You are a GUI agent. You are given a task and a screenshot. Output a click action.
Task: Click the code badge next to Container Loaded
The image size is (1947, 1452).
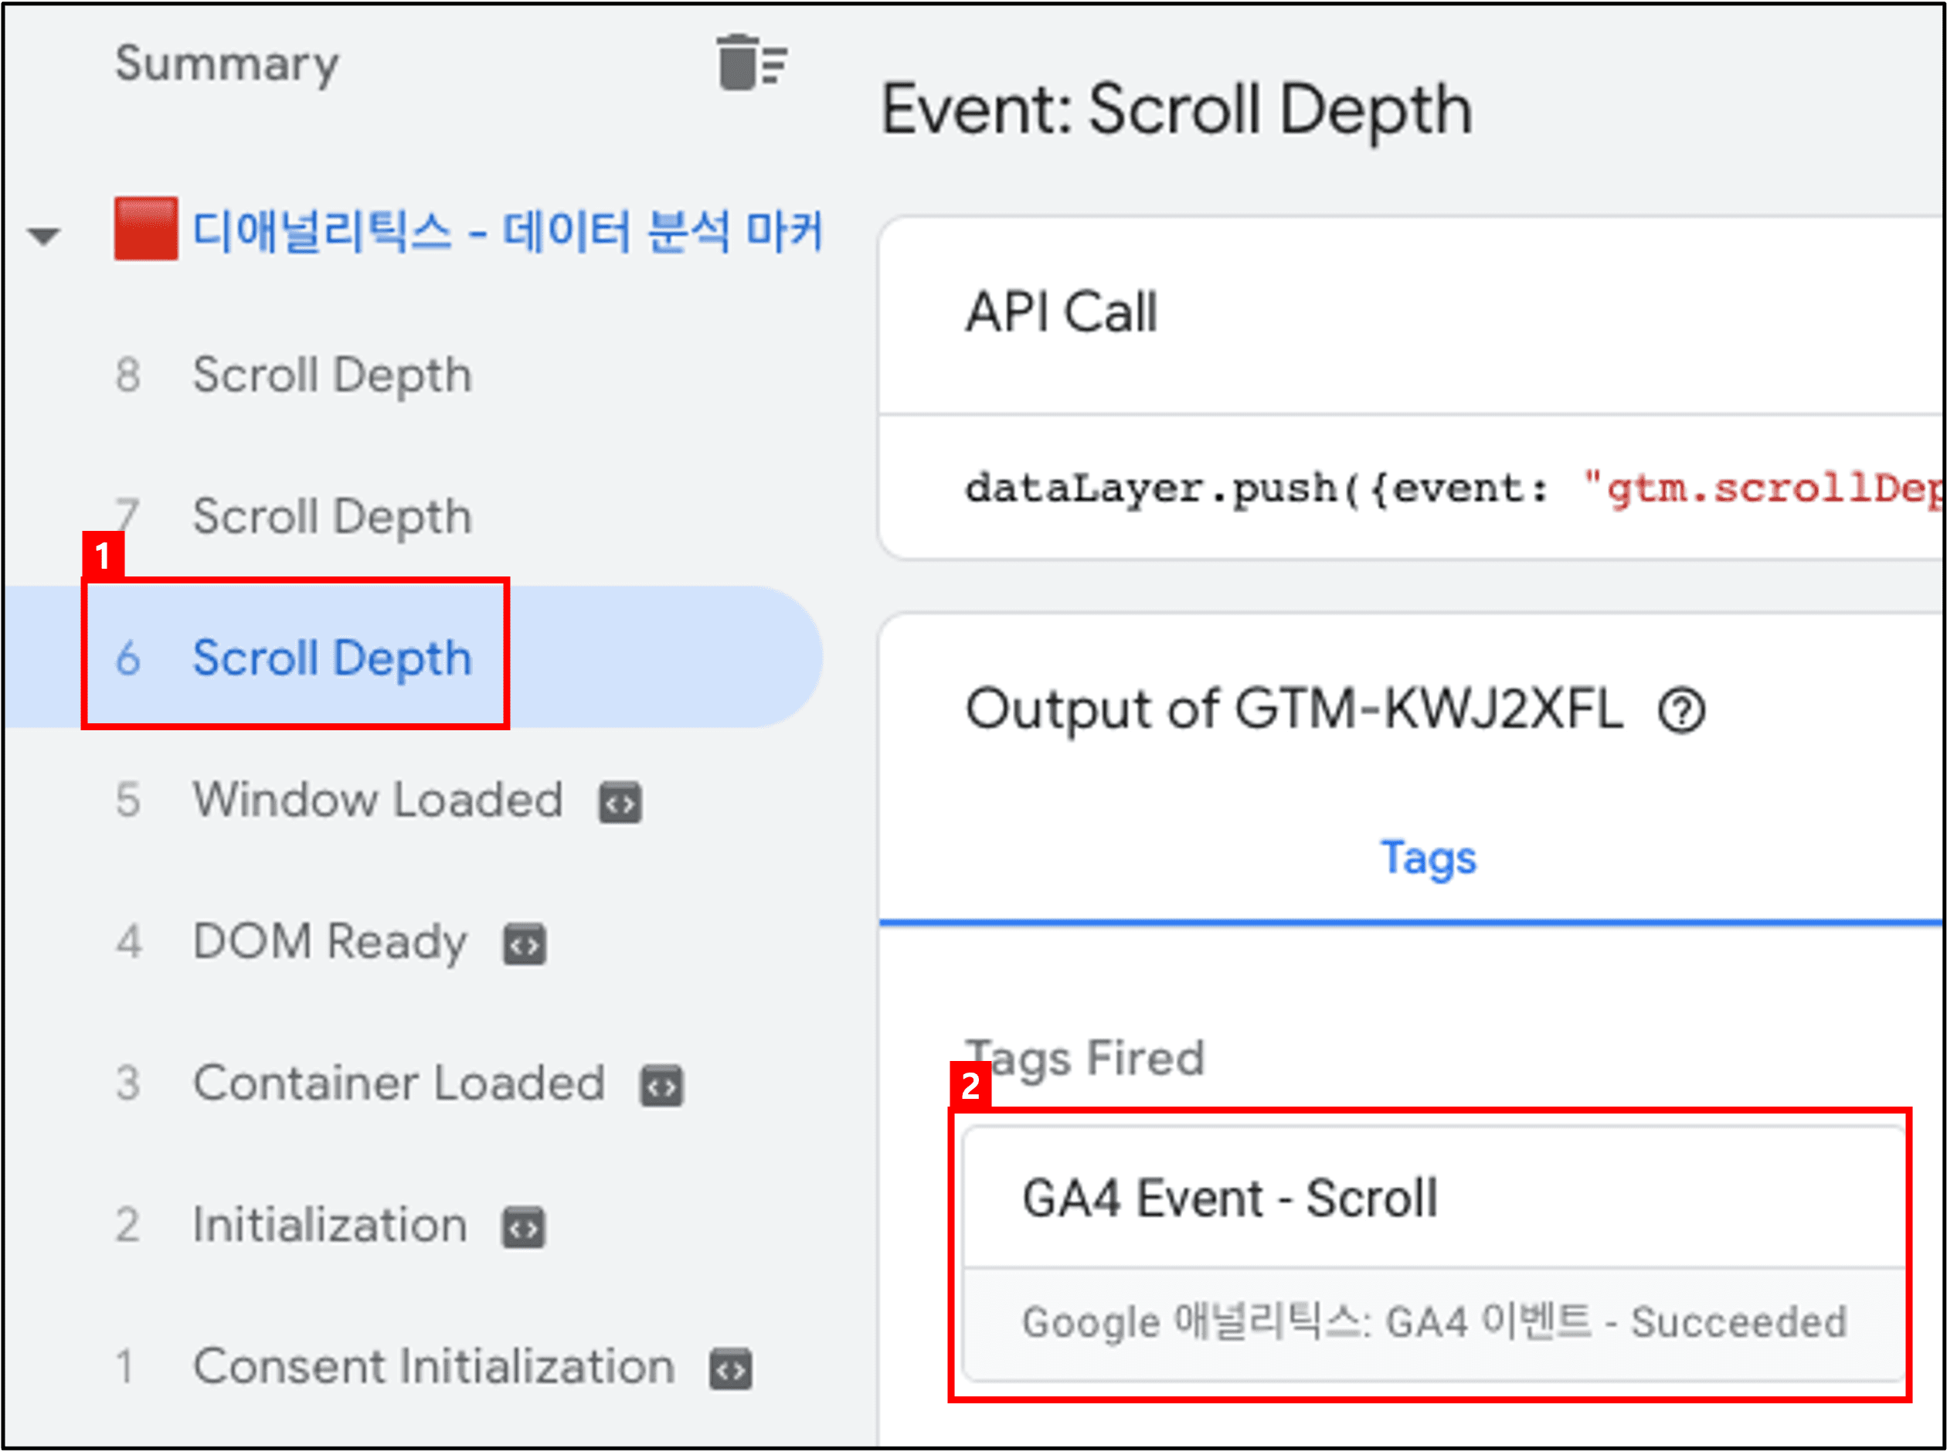pos(661,1086)
